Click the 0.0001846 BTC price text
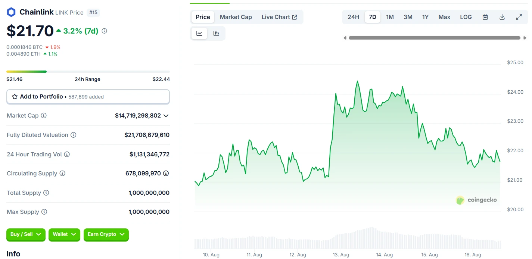532x259 pixels. coord(25,47)
